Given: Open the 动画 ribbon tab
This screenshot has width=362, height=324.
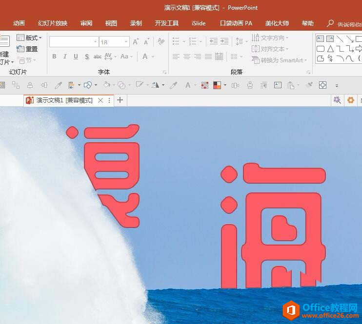Looking at the screenshot, I should [x=19, y=23].
